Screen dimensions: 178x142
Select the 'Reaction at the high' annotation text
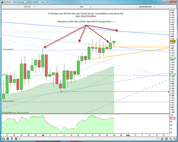tap(86, 22)
